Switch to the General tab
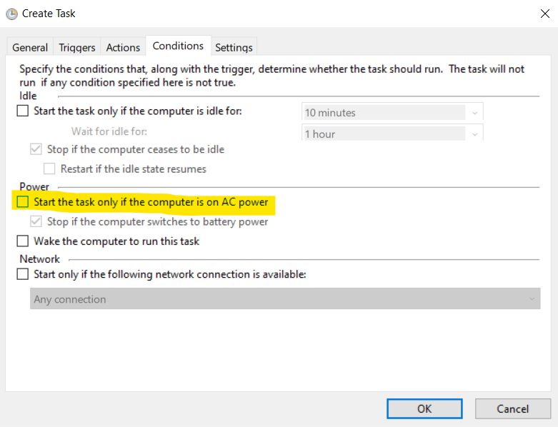This screenshot has height=427, width=558. click(x=30, y=47)
